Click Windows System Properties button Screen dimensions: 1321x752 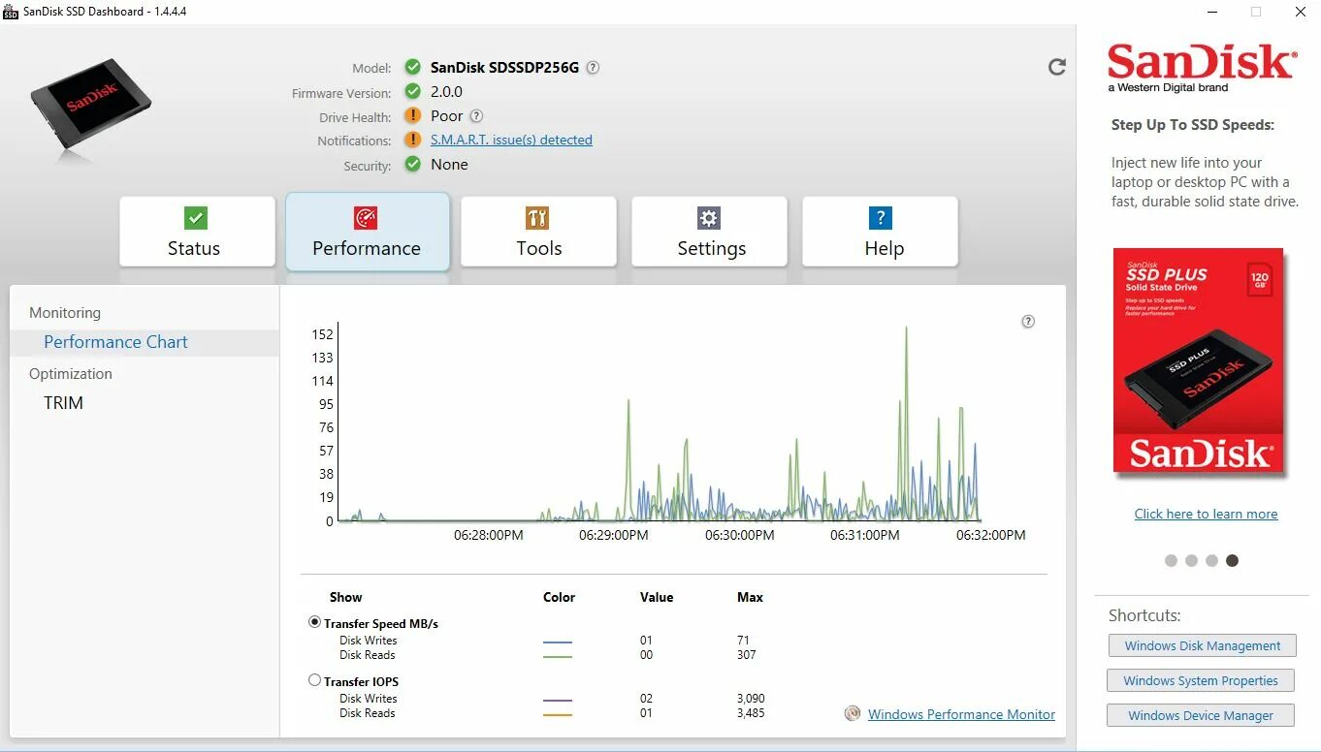(1200, 680)
